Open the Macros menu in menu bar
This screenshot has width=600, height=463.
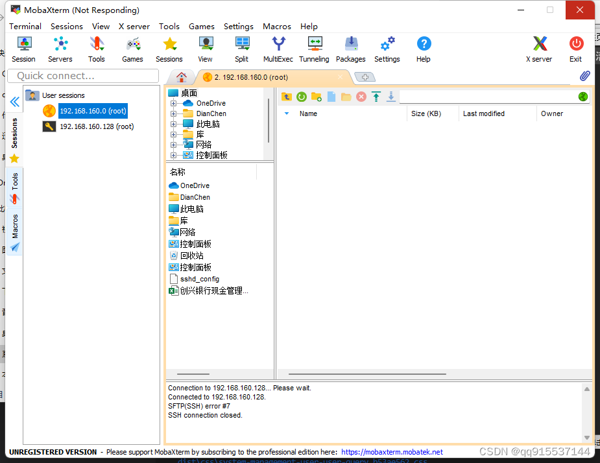(277, 27)
